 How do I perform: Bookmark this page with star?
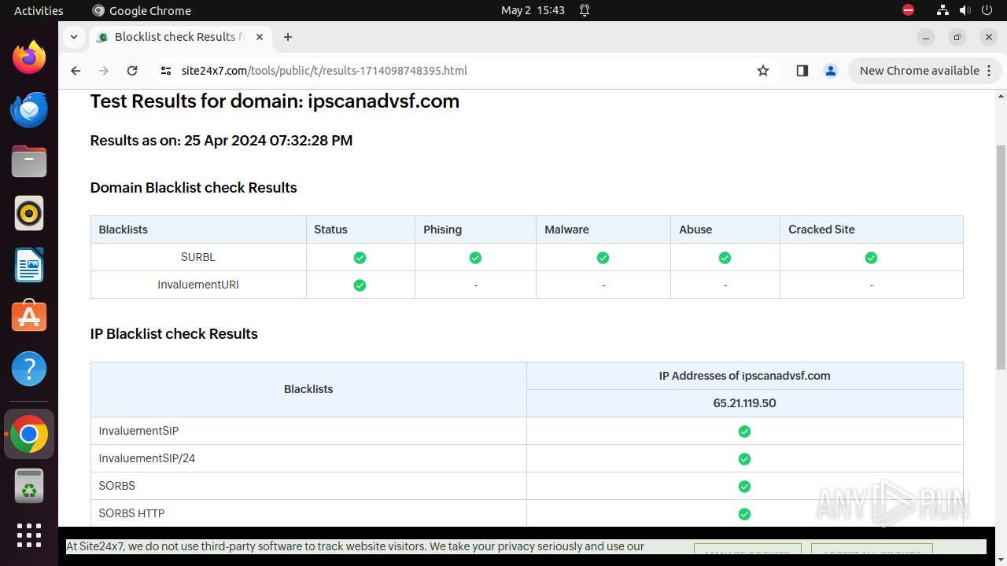pyautogui.click(x=762, y=71)
